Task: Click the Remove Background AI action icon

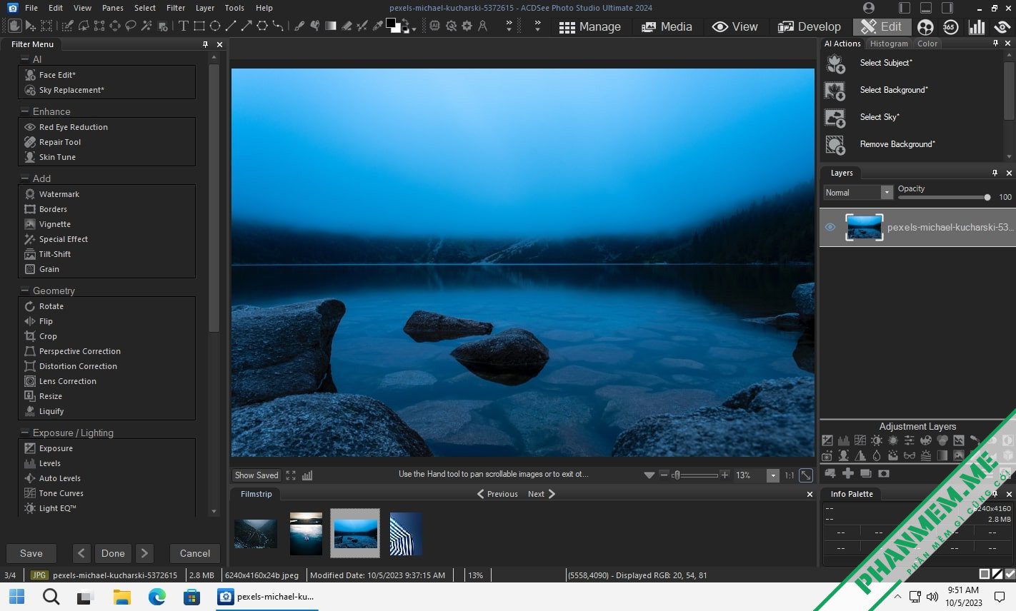Action: tap(835, 145)
